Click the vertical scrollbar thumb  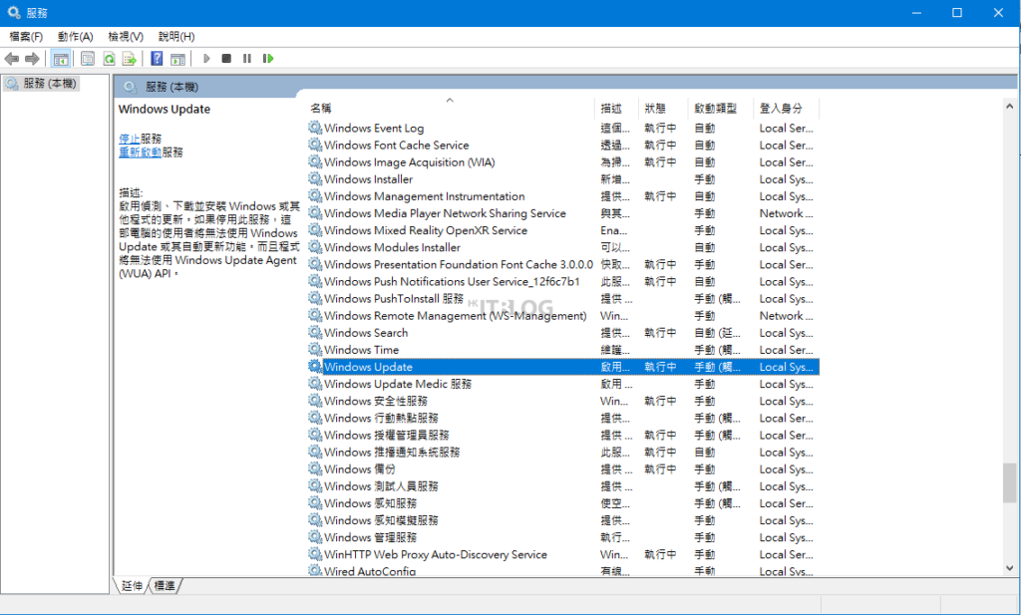(1009, 482)
